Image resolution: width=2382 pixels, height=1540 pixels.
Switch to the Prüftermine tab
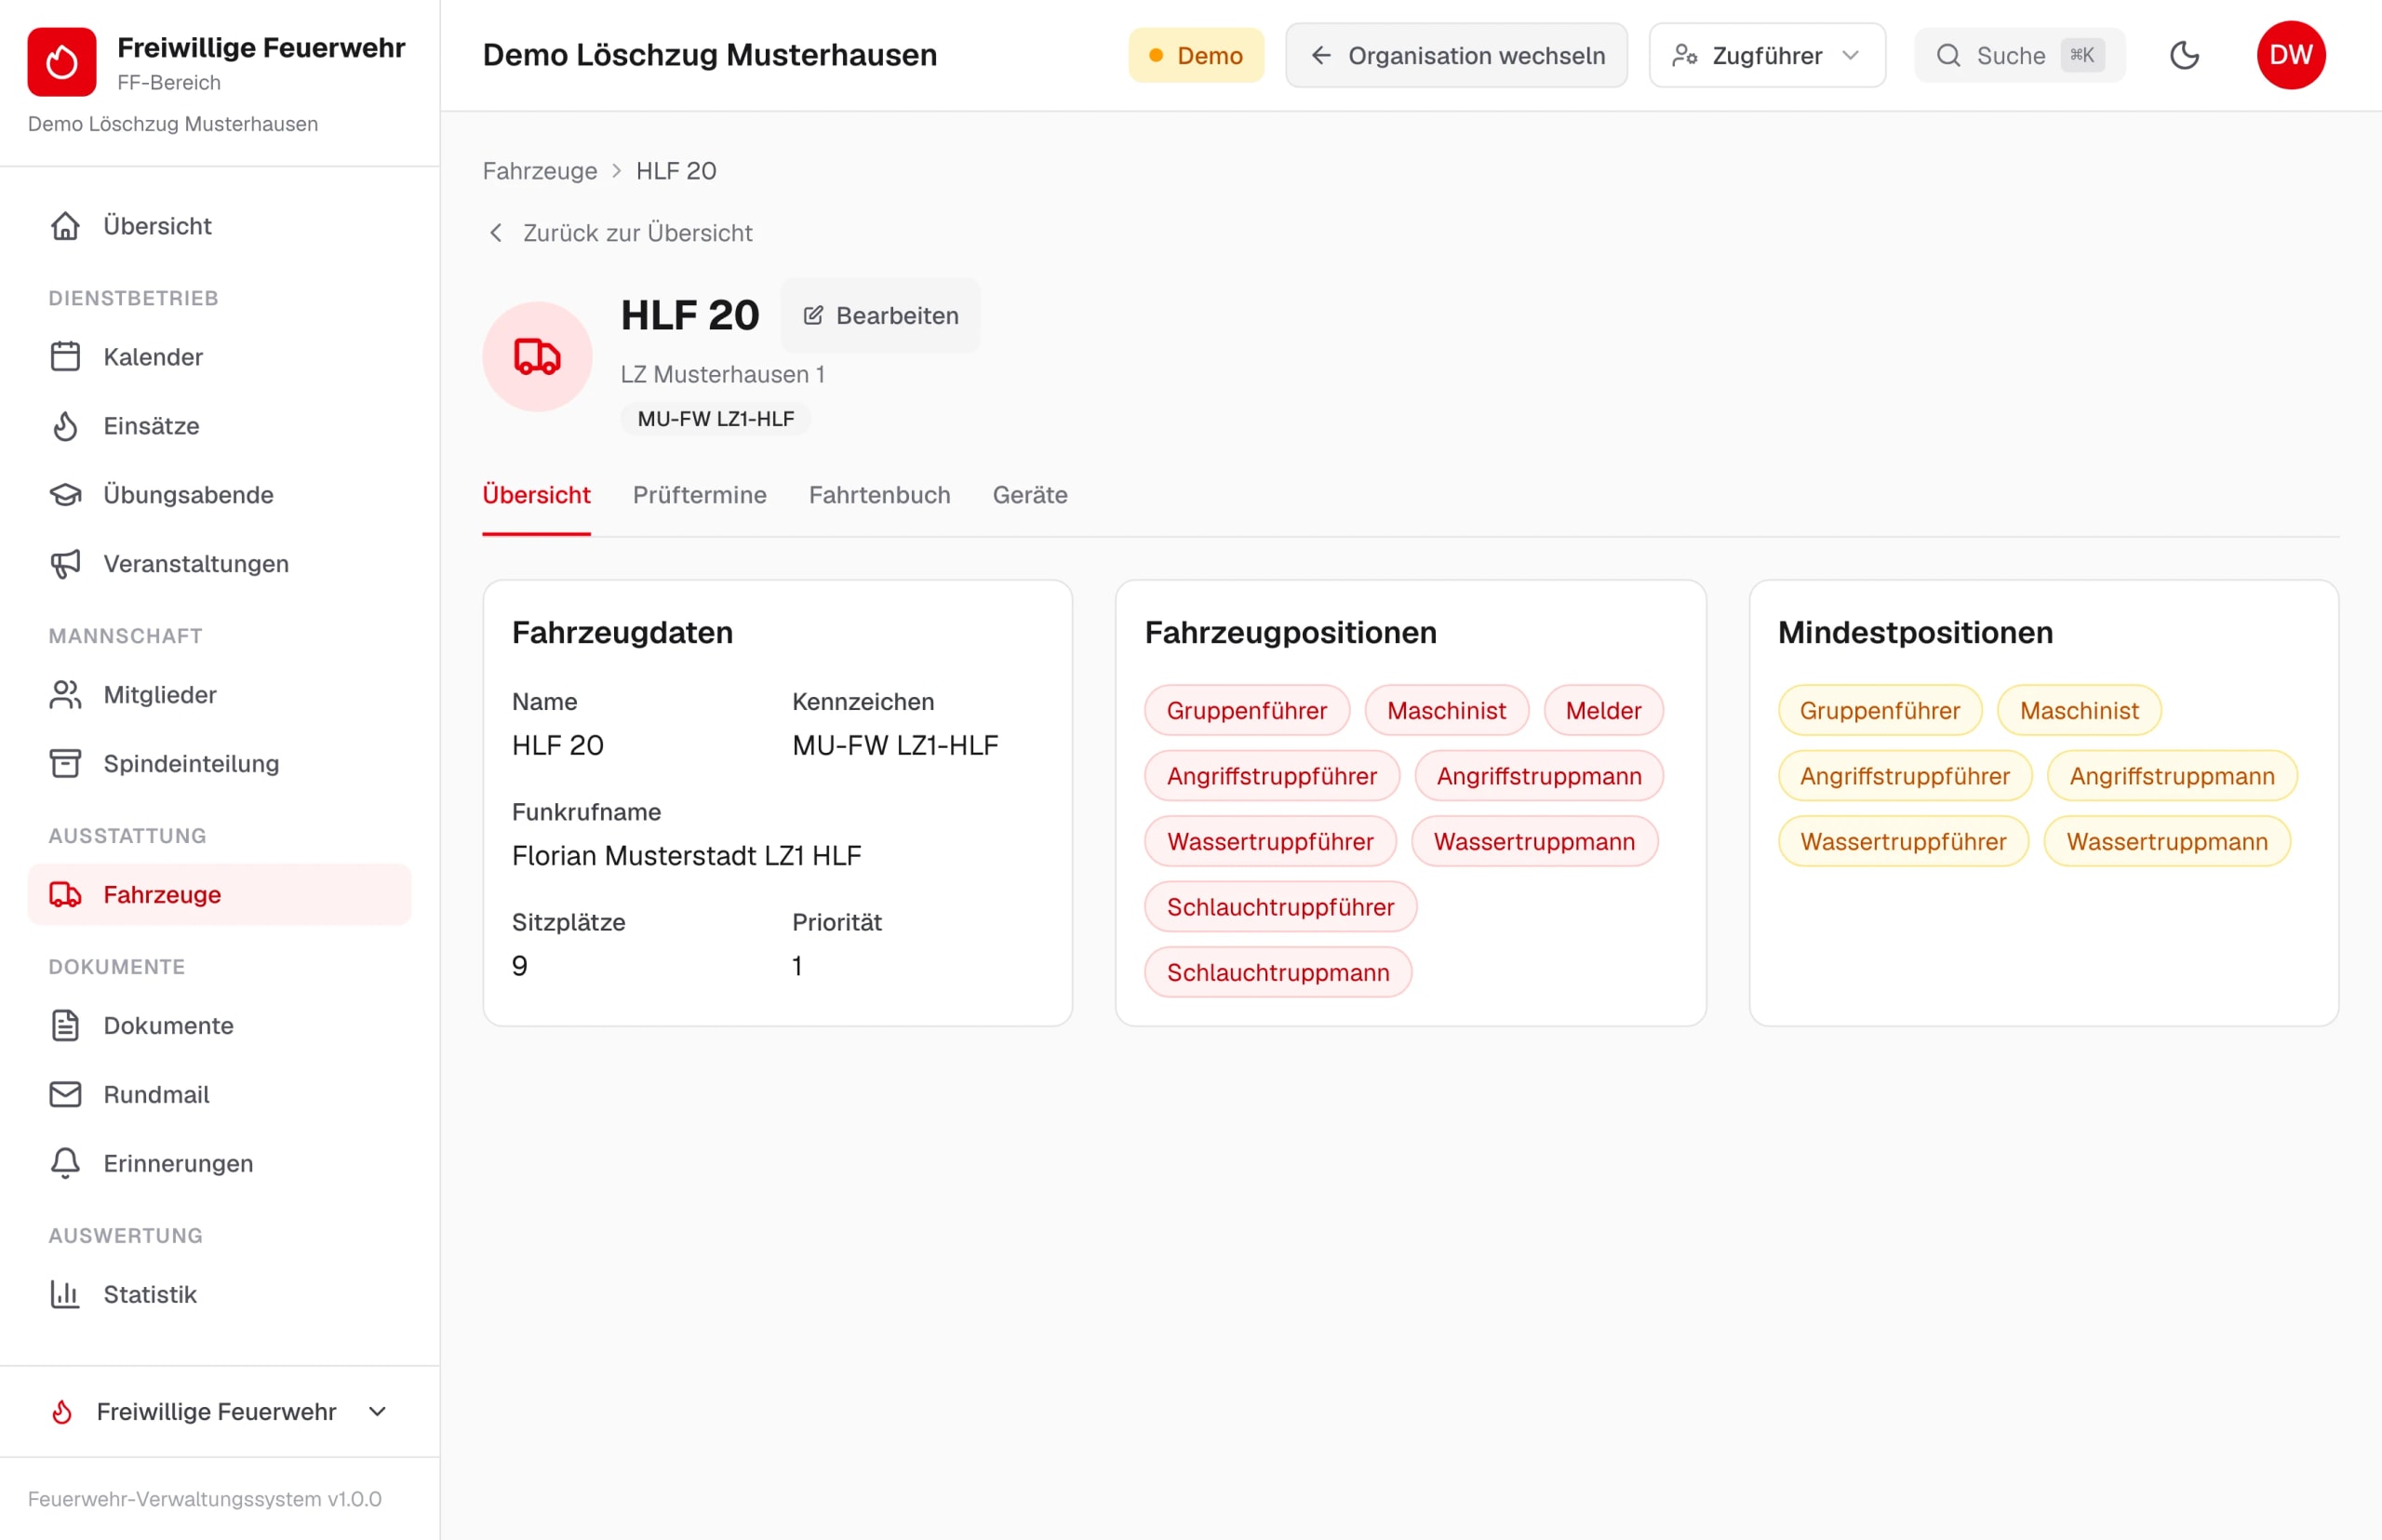click(700, 495)
